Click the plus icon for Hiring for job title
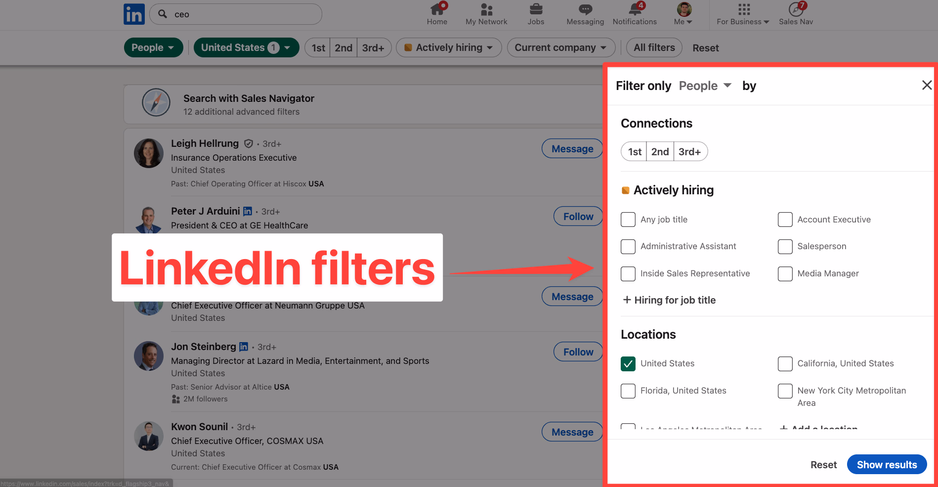 (x=627, y=300)
